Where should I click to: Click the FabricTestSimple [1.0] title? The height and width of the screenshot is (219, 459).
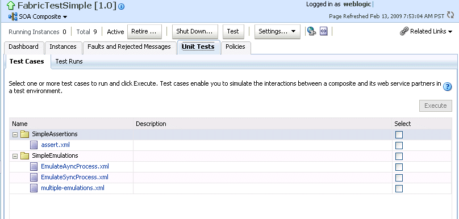tap(67, 6)
